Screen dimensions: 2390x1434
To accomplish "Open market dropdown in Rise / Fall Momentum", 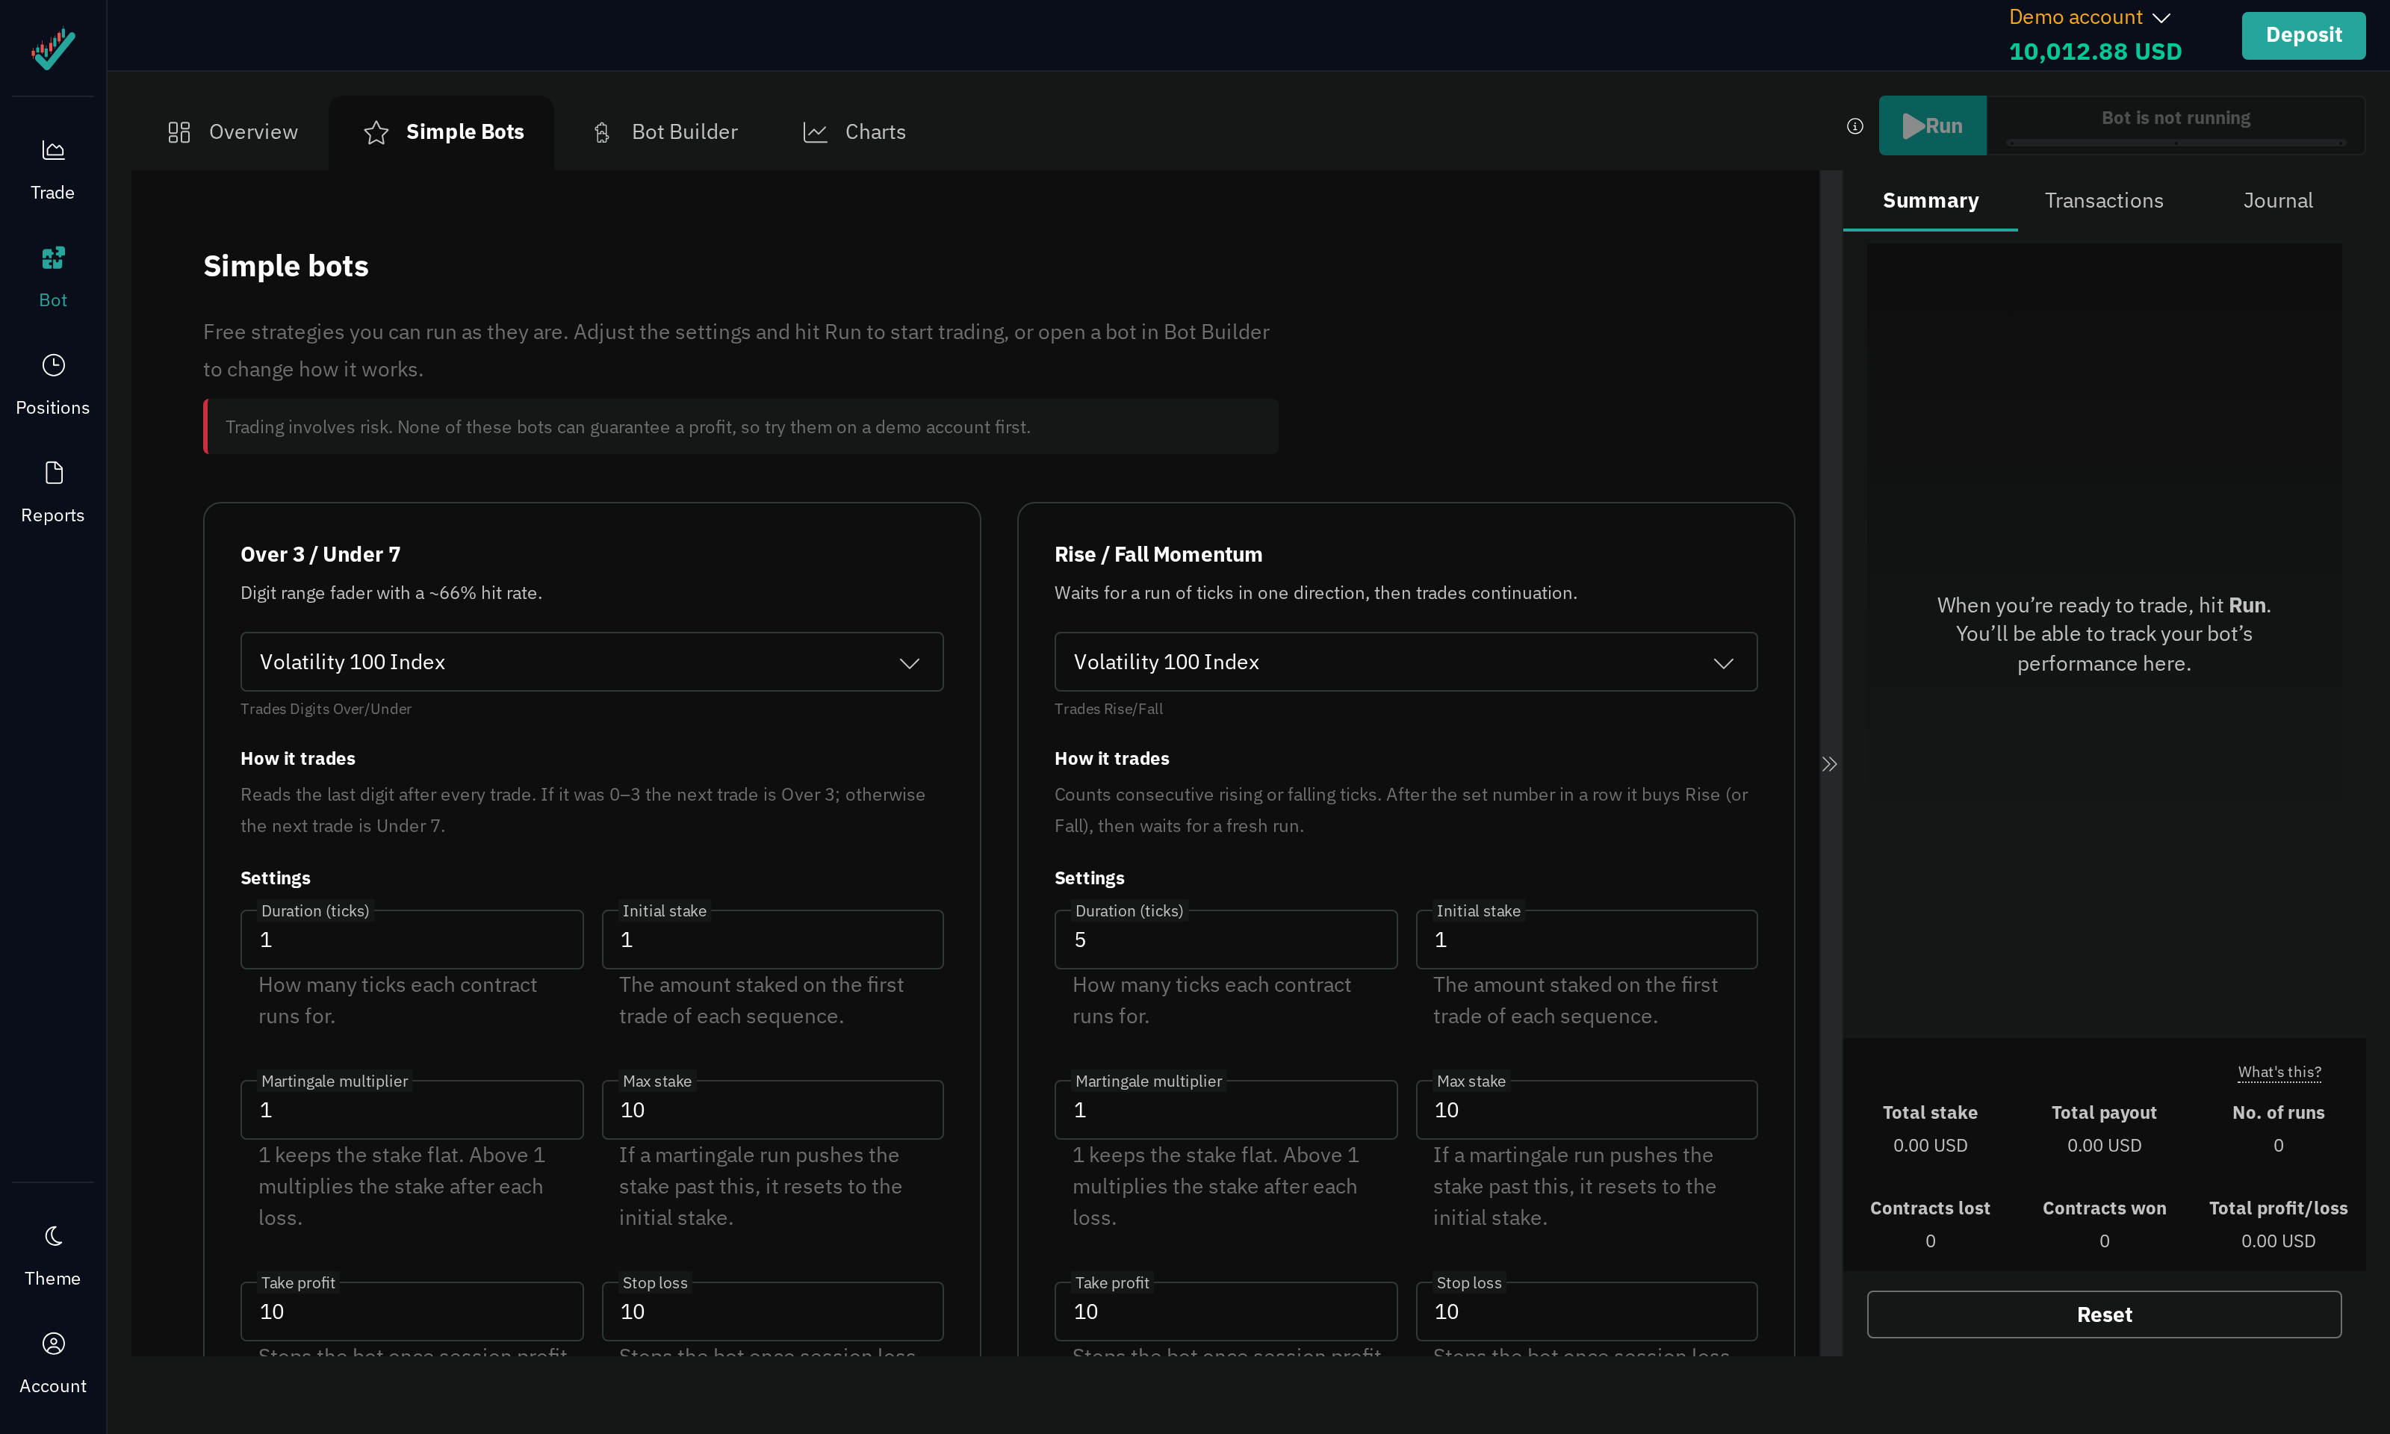I will (1406, 662).
